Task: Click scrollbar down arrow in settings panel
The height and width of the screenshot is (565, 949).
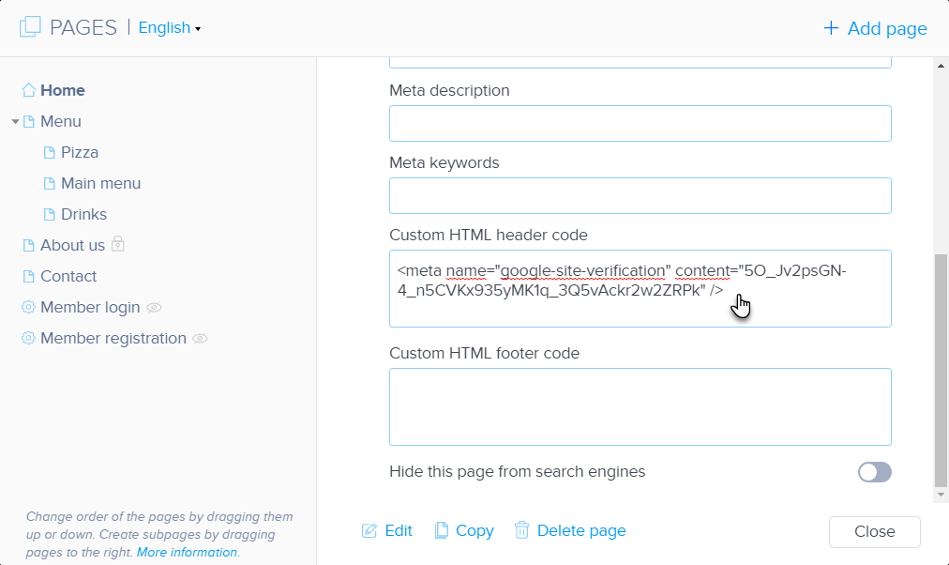Action: pos(941,494)
